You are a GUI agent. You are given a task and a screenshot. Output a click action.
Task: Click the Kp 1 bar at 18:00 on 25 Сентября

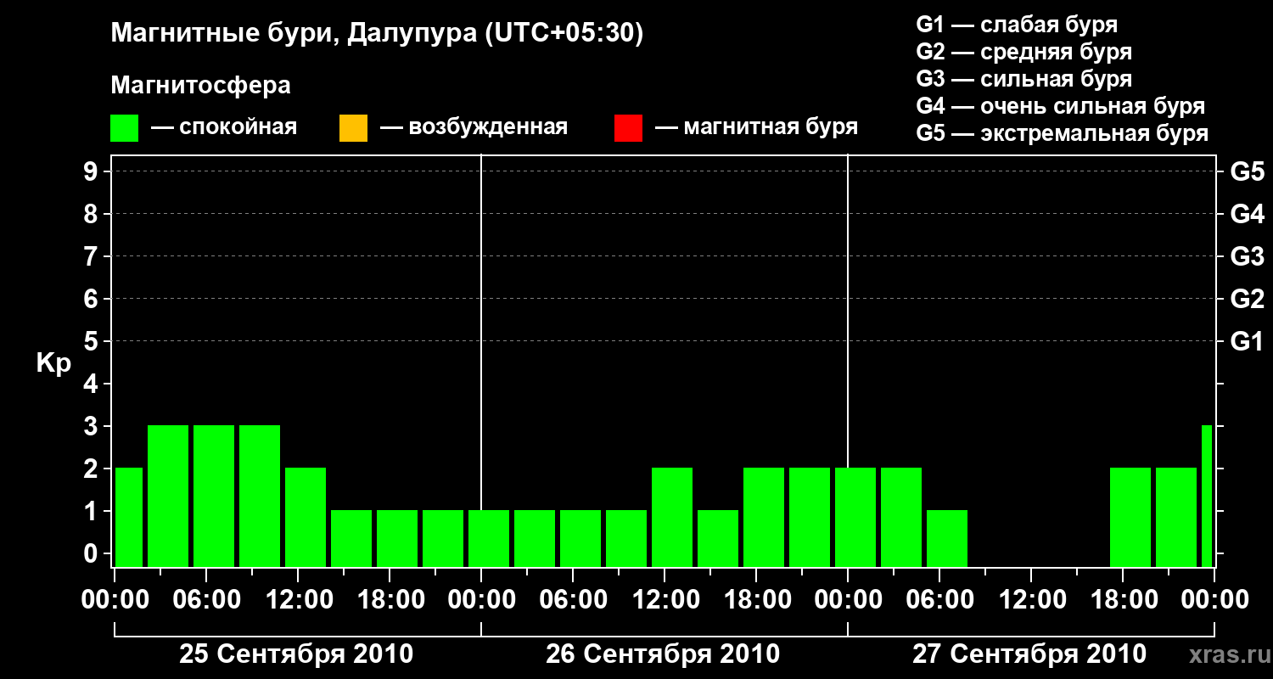coord(397,539)
